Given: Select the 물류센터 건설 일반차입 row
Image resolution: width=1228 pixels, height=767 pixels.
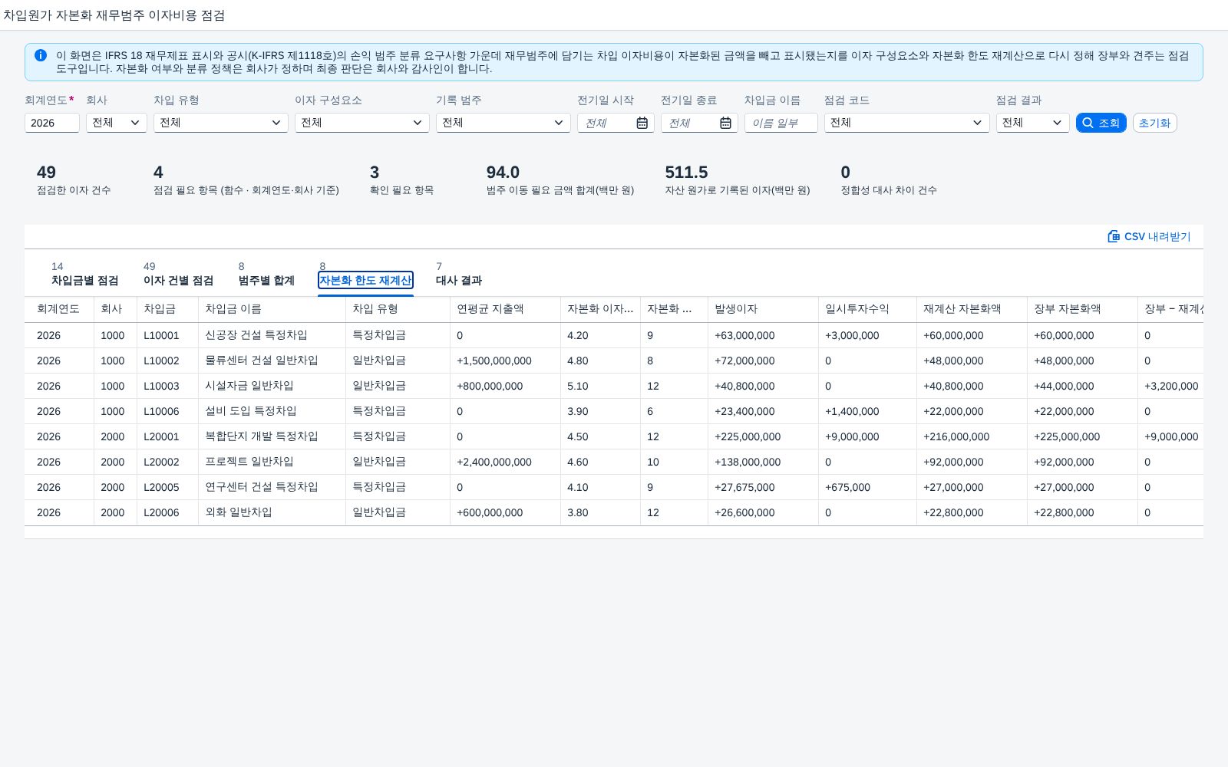Looking at the screenshot, I should (614, 360).
